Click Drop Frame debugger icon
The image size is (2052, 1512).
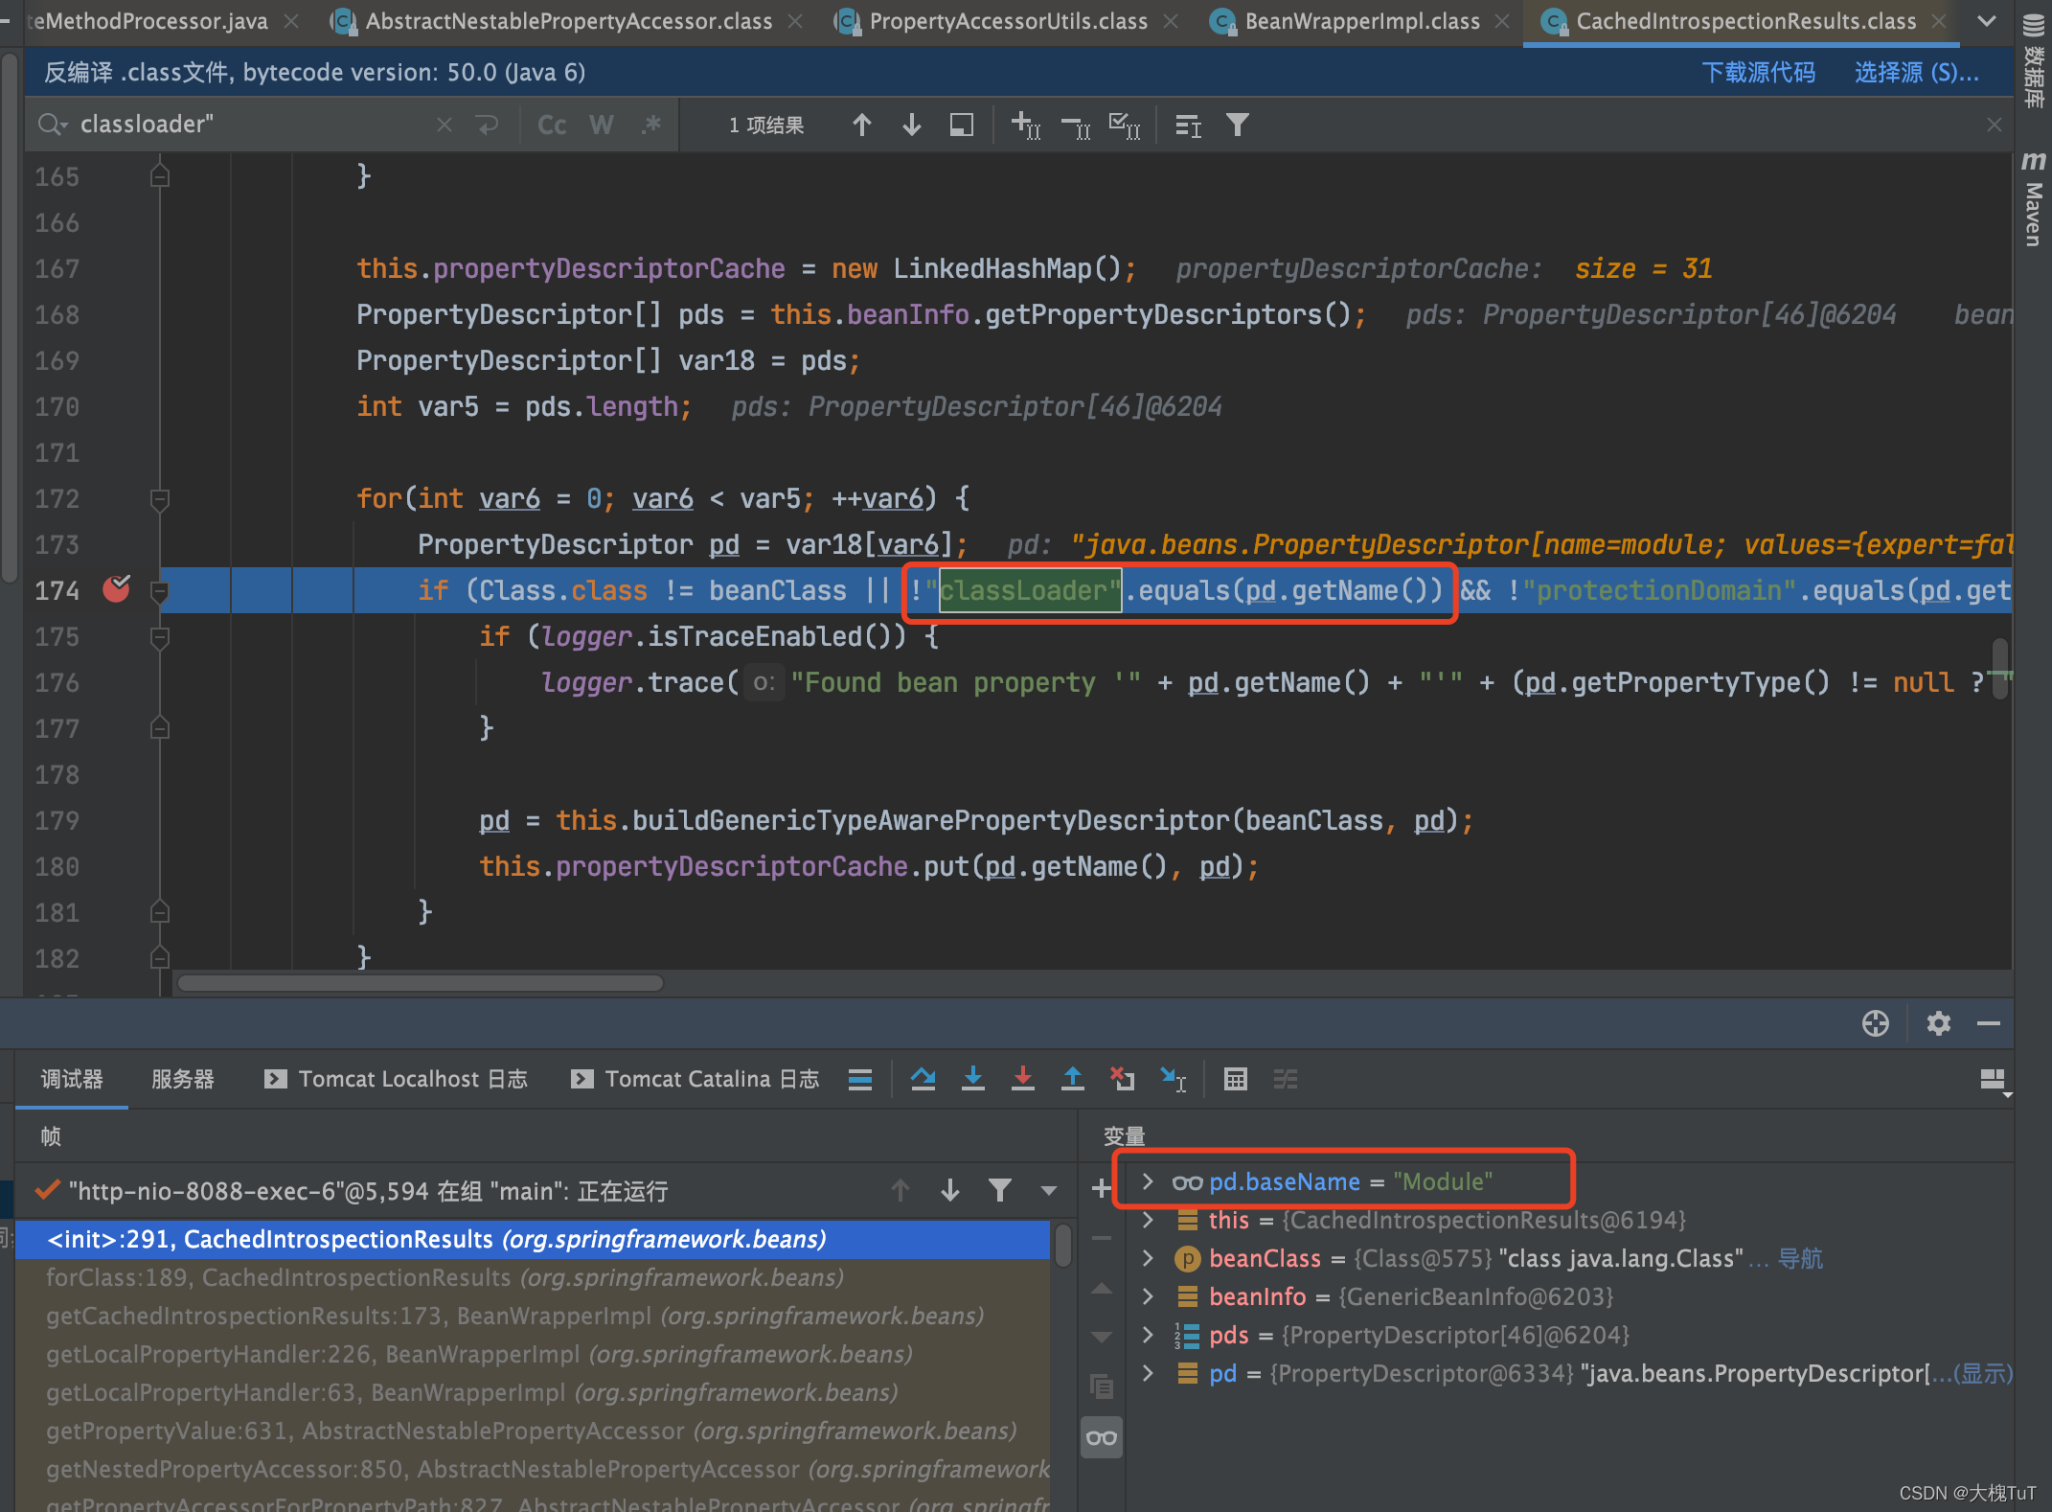1122,1079
